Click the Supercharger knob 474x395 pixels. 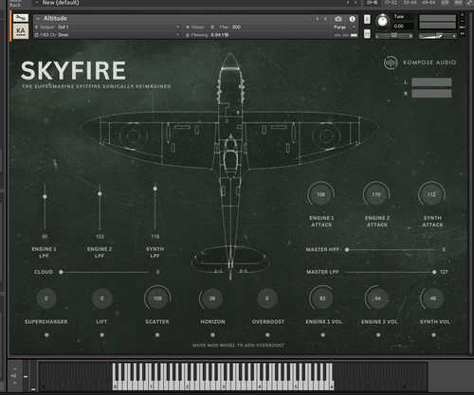point(46,298)
